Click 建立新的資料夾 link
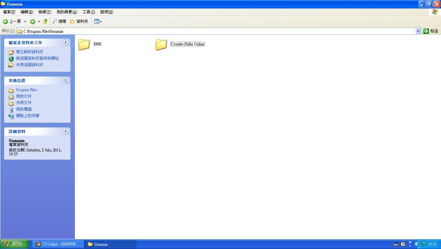 click(x=30, y=52)
